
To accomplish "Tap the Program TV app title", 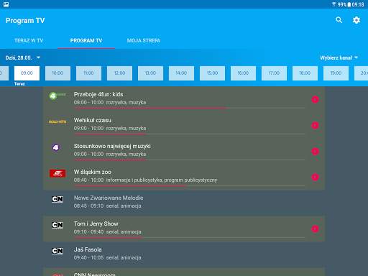I will click(25, 21).
